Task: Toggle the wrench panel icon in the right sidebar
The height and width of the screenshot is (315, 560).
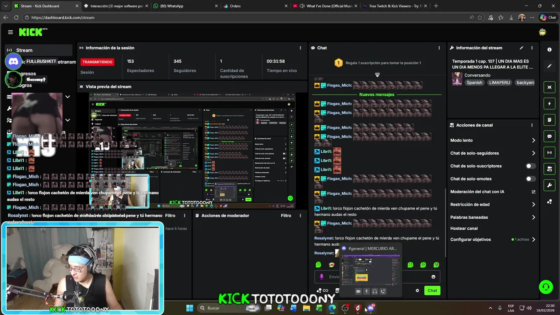Action: tap(549, 185)
